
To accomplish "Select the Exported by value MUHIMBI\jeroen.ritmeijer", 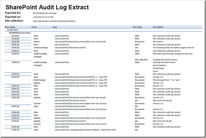I will (x=45, y=13).
